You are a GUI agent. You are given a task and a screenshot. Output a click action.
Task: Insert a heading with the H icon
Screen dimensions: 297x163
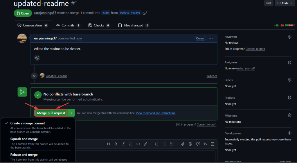pos(109,144)
